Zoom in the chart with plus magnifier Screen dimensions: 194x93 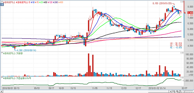click(177, 91)
